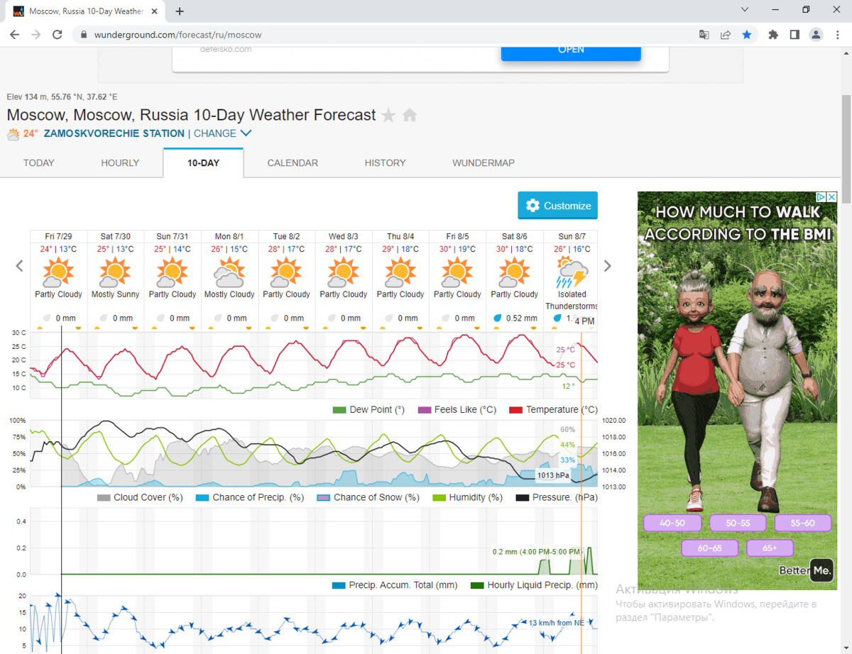This screenshot has height=654, width=852.
Task: Switch to the HOURLY tab
Action: [120, 163]
